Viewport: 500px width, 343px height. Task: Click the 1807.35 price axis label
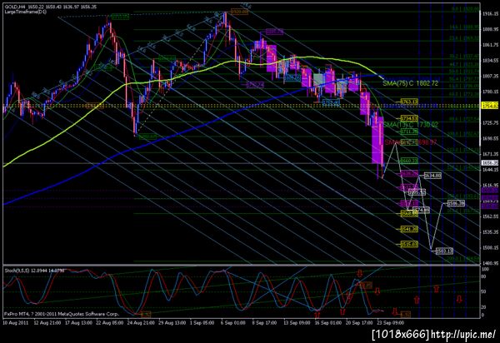tap(491, 76)
